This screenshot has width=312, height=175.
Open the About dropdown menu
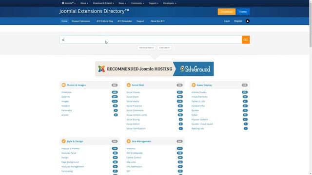[84, 3]
